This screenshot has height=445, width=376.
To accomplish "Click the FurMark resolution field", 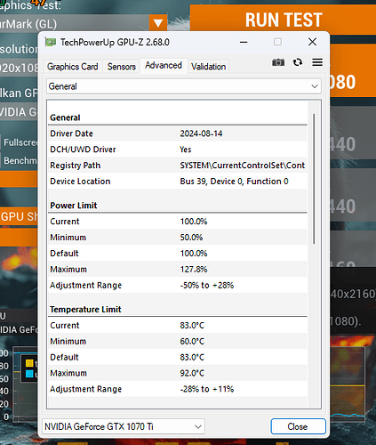I will click(x=19, y=68).
